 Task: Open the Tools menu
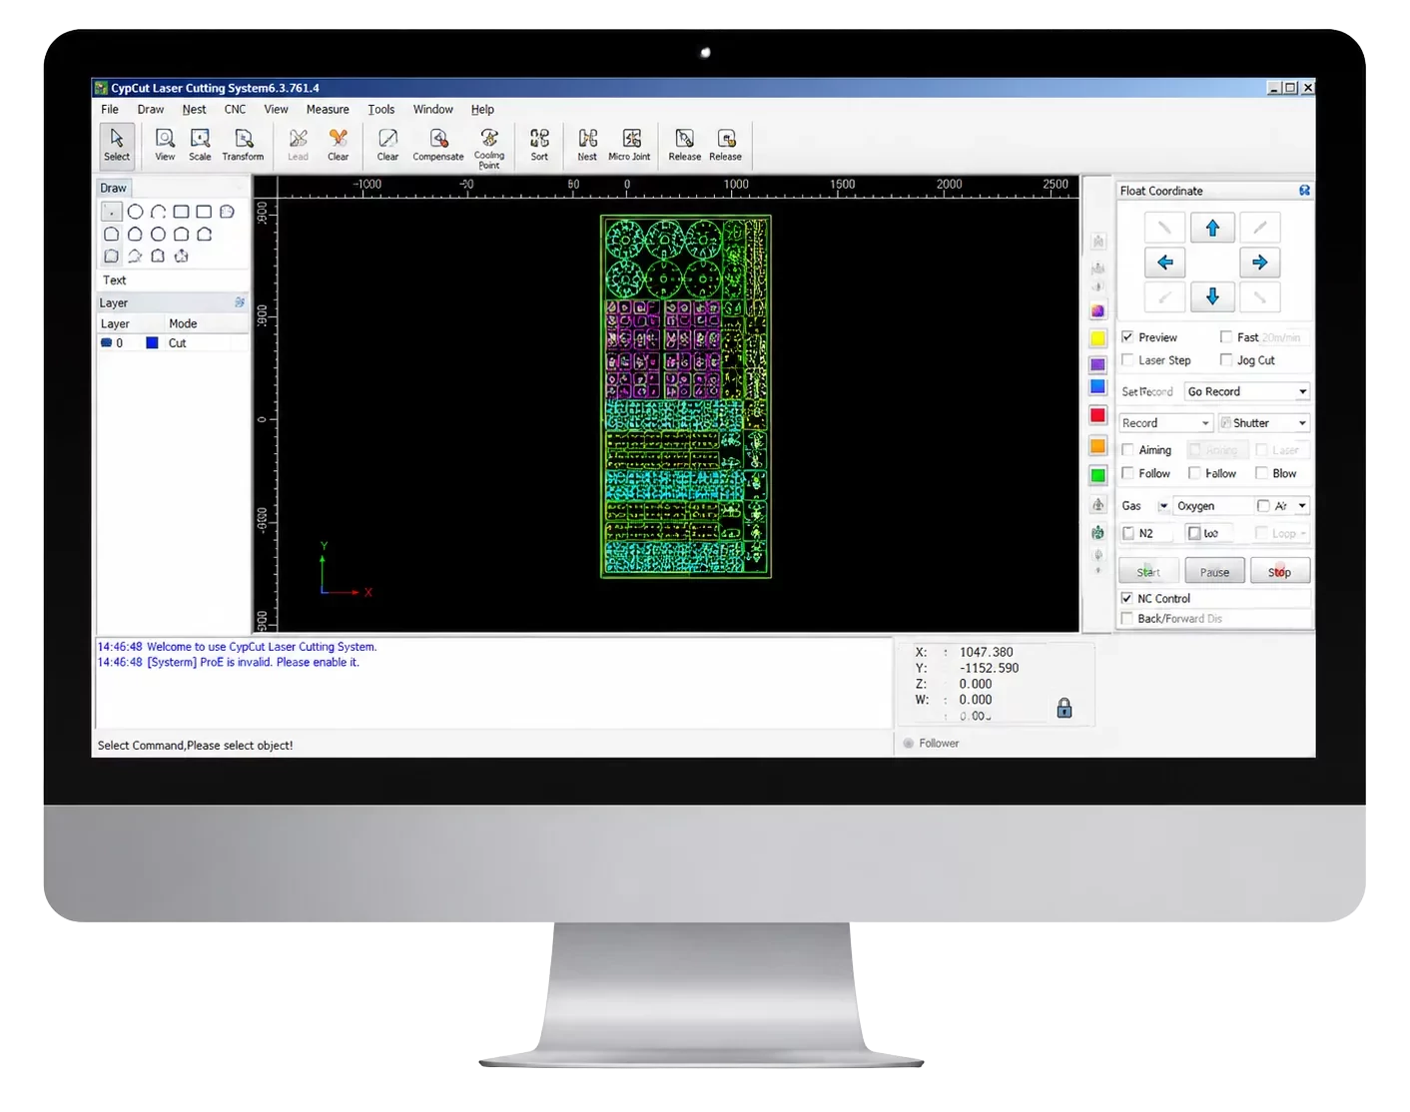pos(381,110)
